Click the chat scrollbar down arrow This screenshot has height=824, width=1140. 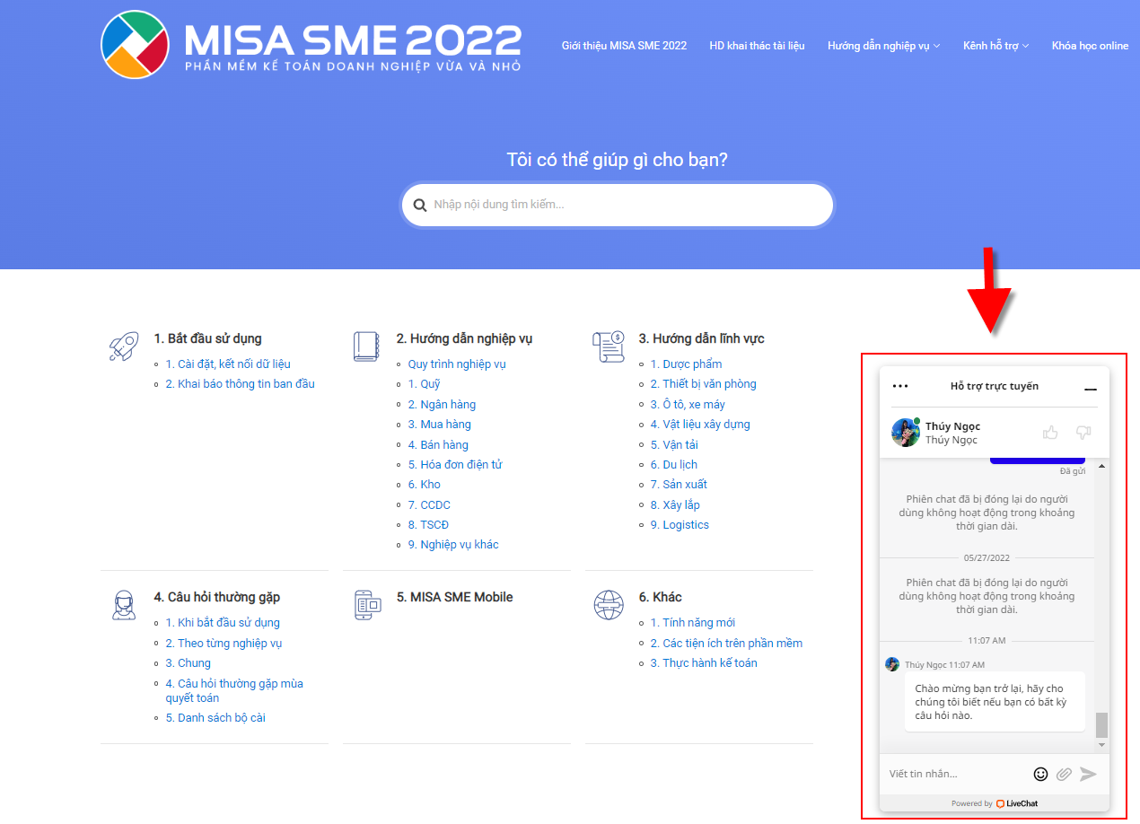tap(1101, 746)
